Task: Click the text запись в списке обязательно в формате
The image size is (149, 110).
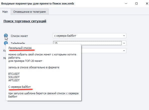Action: 34,67
